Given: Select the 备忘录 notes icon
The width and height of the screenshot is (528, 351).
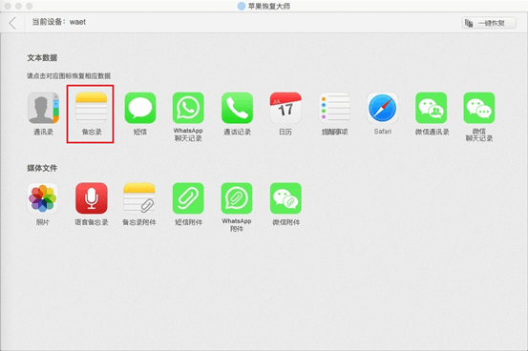Looking at the screenshot, I should (92, 108).
